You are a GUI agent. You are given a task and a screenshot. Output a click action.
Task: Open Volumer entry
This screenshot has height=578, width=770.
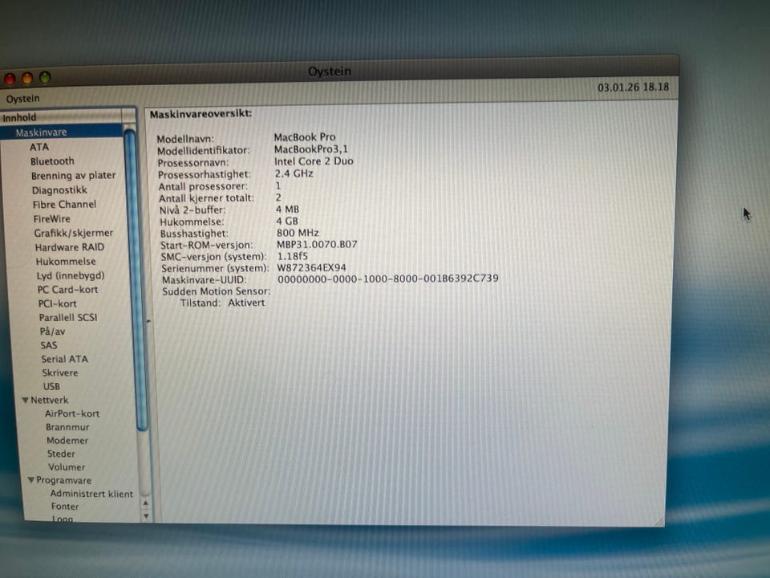67,467
